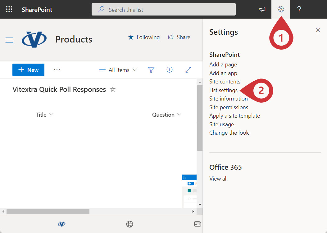The height and width of the screenshot is (233, 327).
Task: Open Site information
Action: pyautogui.click(x=229, y=99)
